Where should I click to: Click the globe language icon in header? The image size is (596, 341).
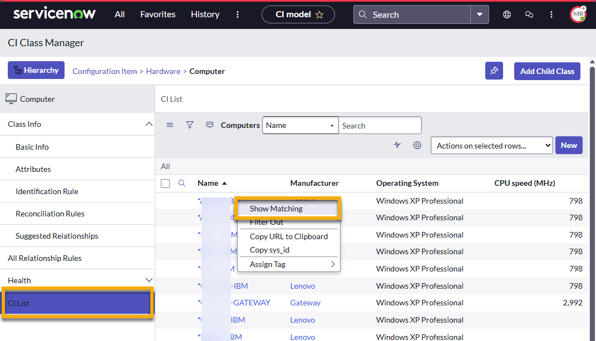click(507, 14)
